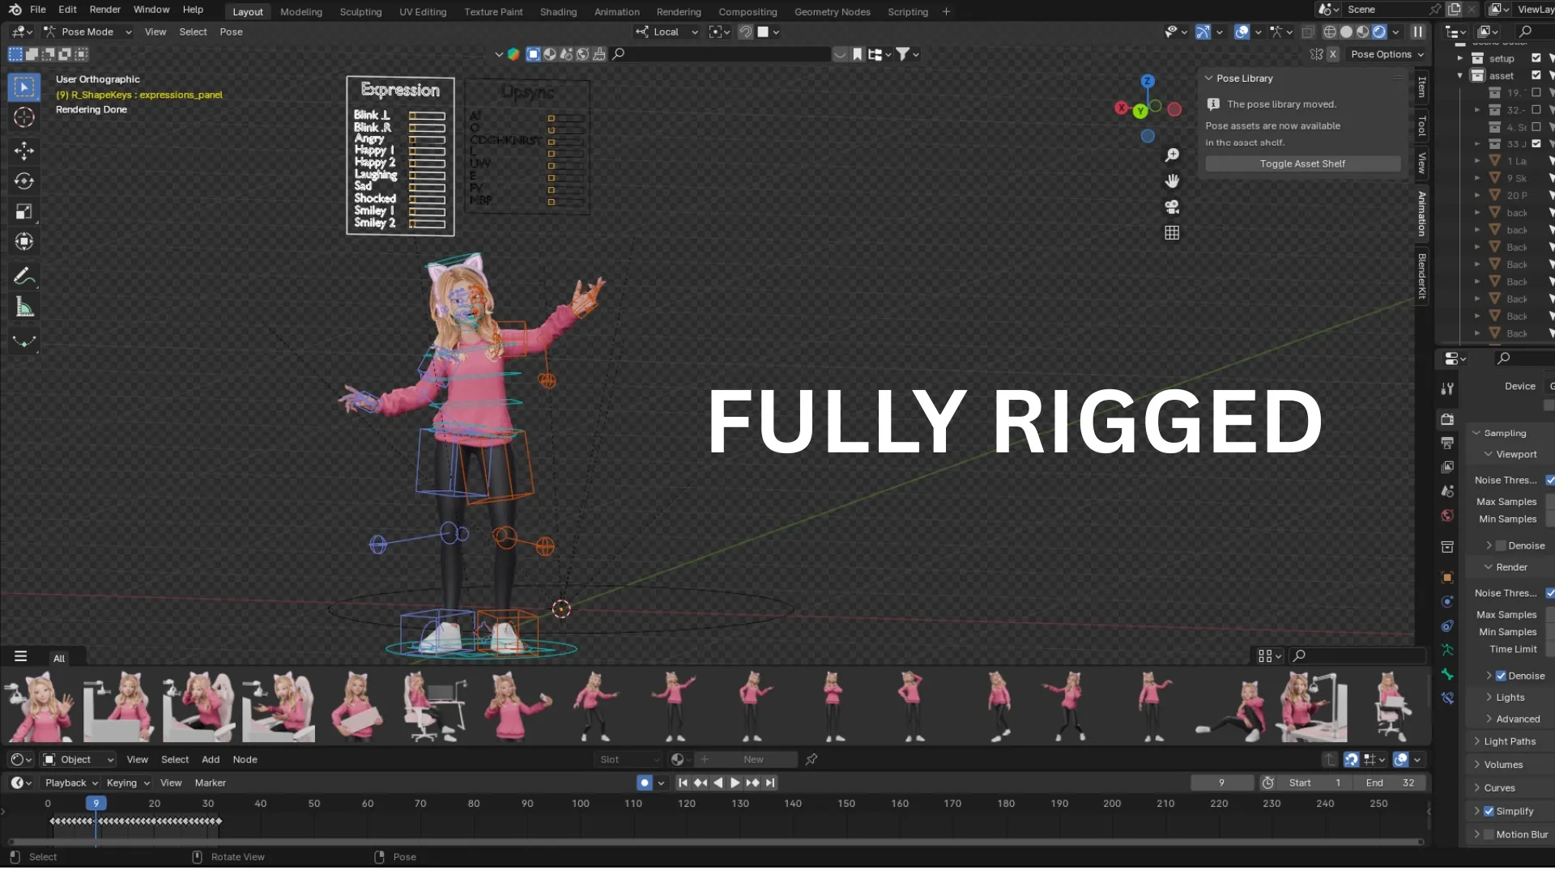Click the End frame field showing 32
The image size is (1555, 874).
(1388, 783)
